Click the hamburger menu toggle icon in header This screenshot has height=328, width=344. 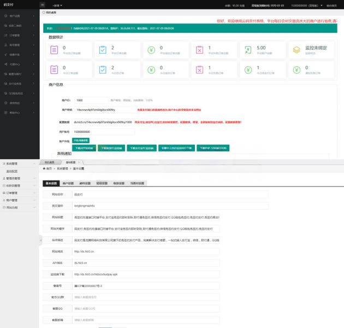point(43,4)
